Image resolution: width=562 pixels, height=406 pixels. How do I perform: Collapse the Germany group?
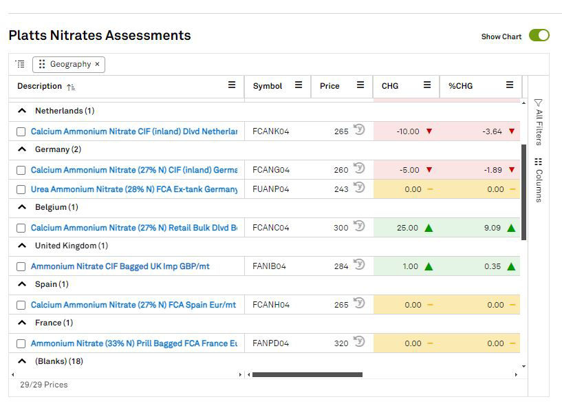tap(21, 149)
